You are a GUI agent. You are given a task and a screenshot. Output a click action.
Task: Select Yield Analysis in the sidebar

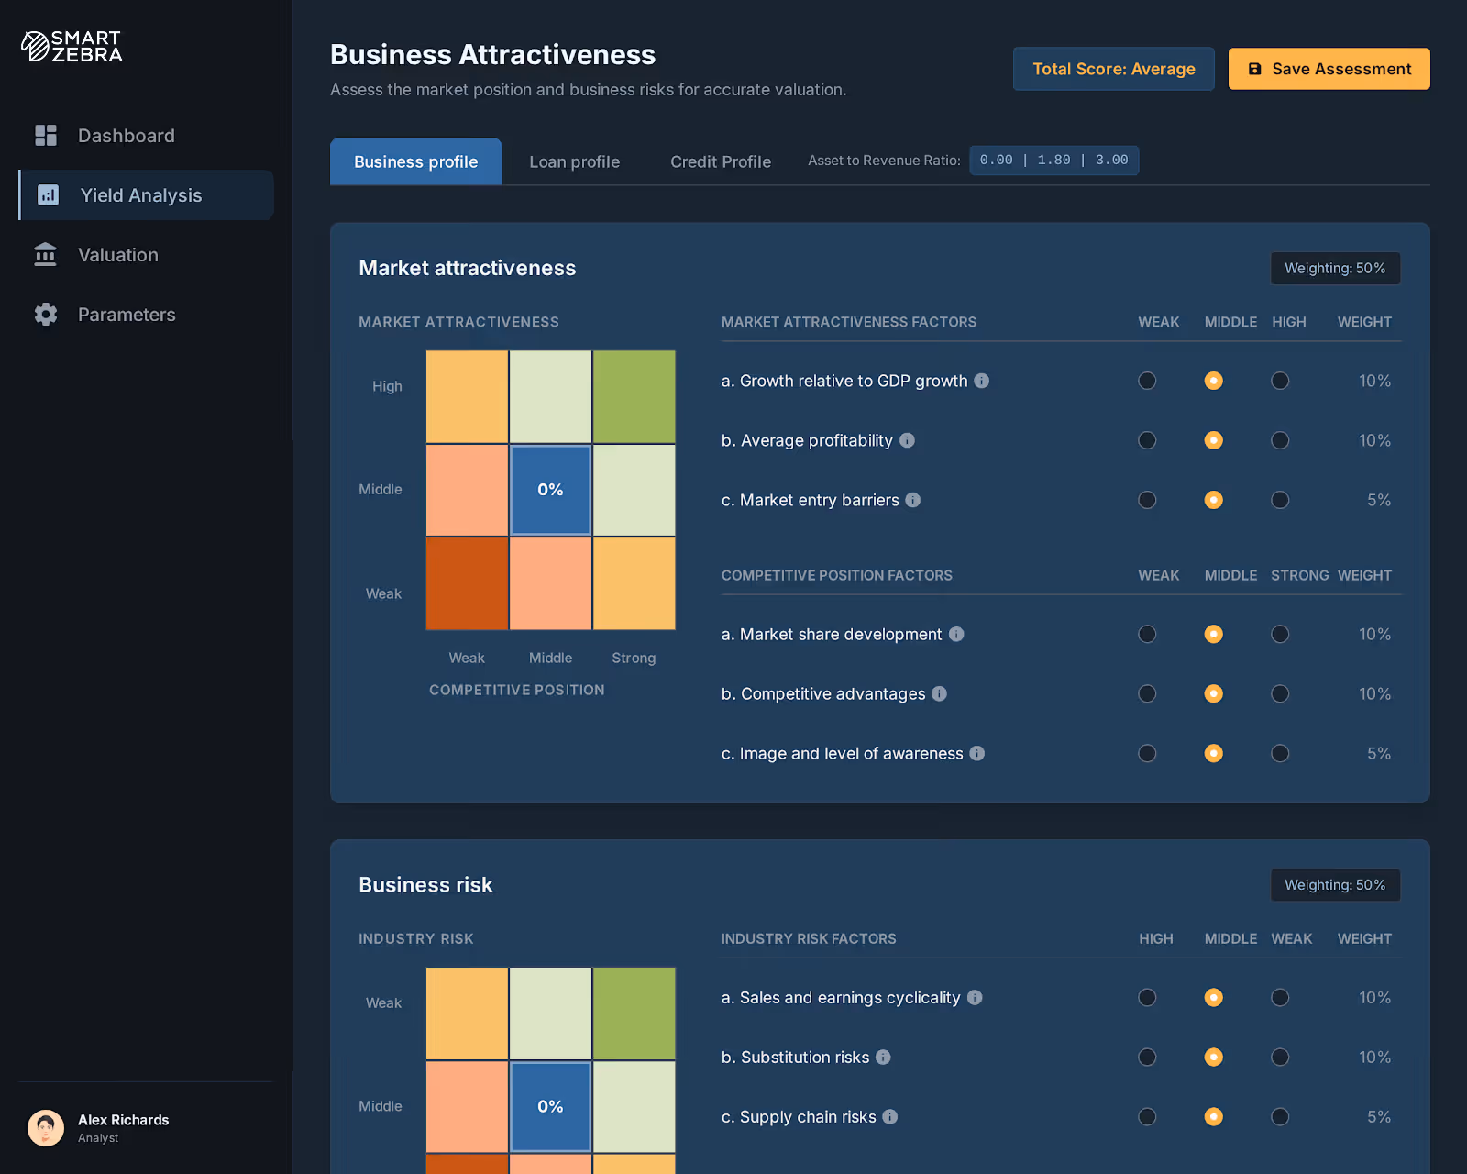click(146, 195)
